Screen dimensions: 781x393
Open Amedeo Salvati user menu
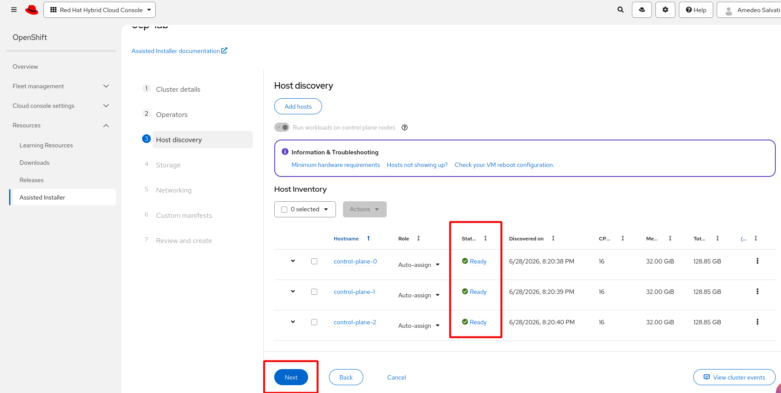[749, 10]
